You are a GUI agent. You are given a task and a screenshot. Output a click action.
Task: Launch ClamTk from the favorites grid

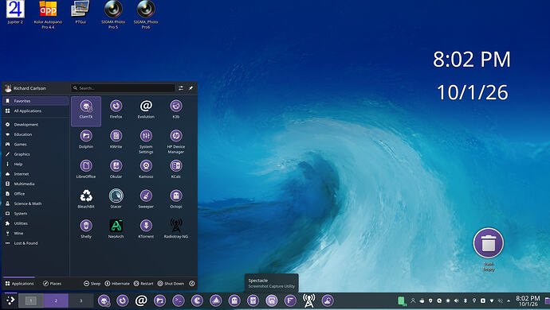86,111
